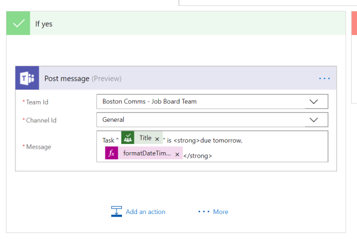Expand the Channel Id dropdown chevron
The height and width of the screenshot is (239, 357).
[314, 119]
